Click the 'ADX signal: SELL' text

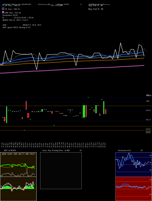pos(10,27)
